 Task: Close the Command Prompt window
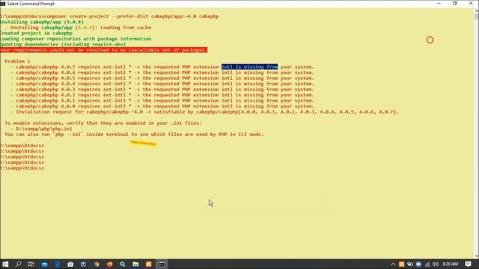[471, 3]
